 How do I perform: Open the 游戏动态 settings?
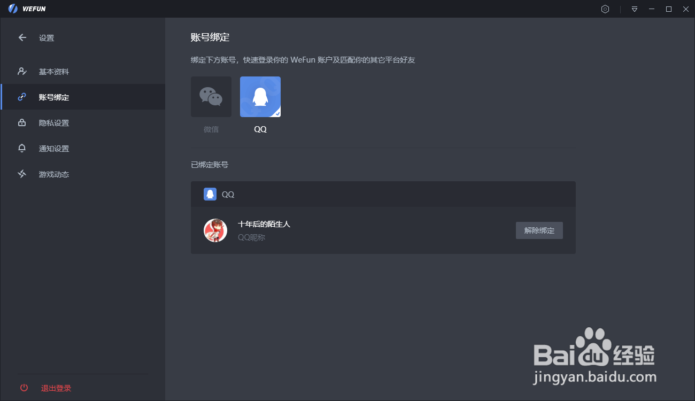[83, 174]
